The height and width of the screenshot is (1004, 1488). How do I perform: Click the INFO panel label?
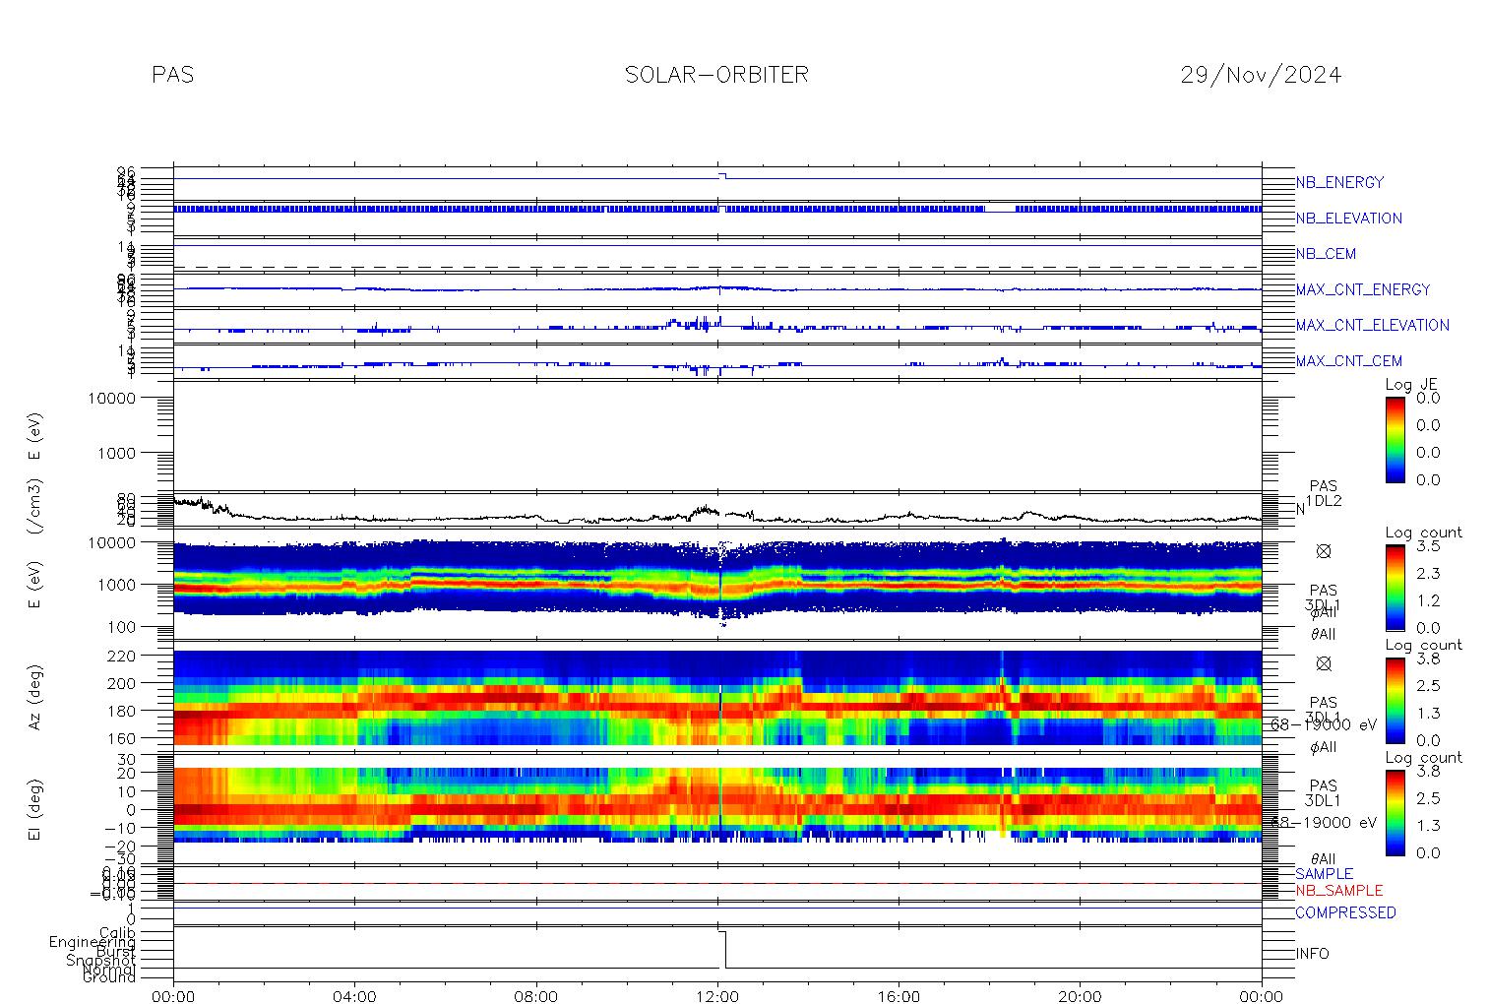pos(1312,954)
